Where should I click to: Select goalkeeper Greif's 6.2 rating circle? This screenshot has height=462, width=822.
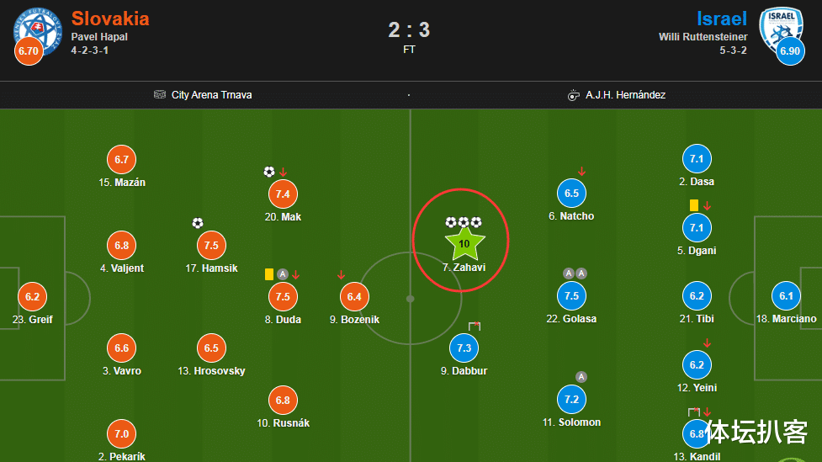(33, 297)
